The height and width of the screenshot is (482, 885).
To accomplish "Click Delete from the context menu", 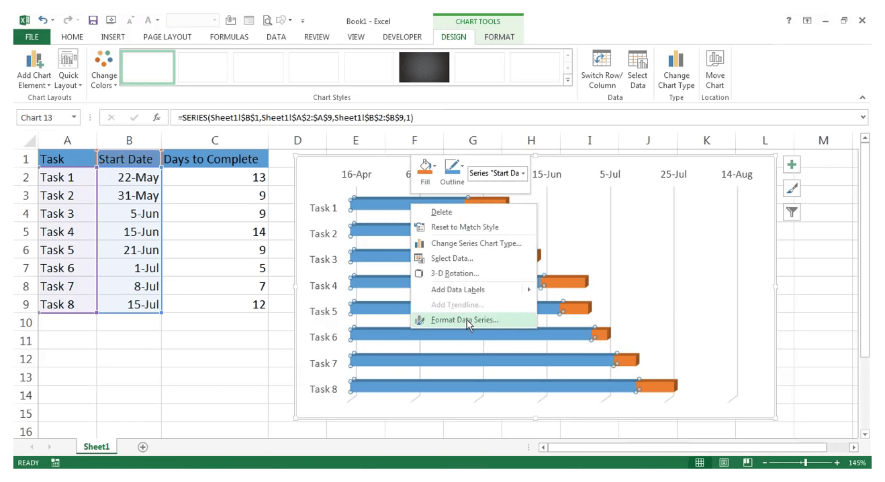I will click(441, 212).
